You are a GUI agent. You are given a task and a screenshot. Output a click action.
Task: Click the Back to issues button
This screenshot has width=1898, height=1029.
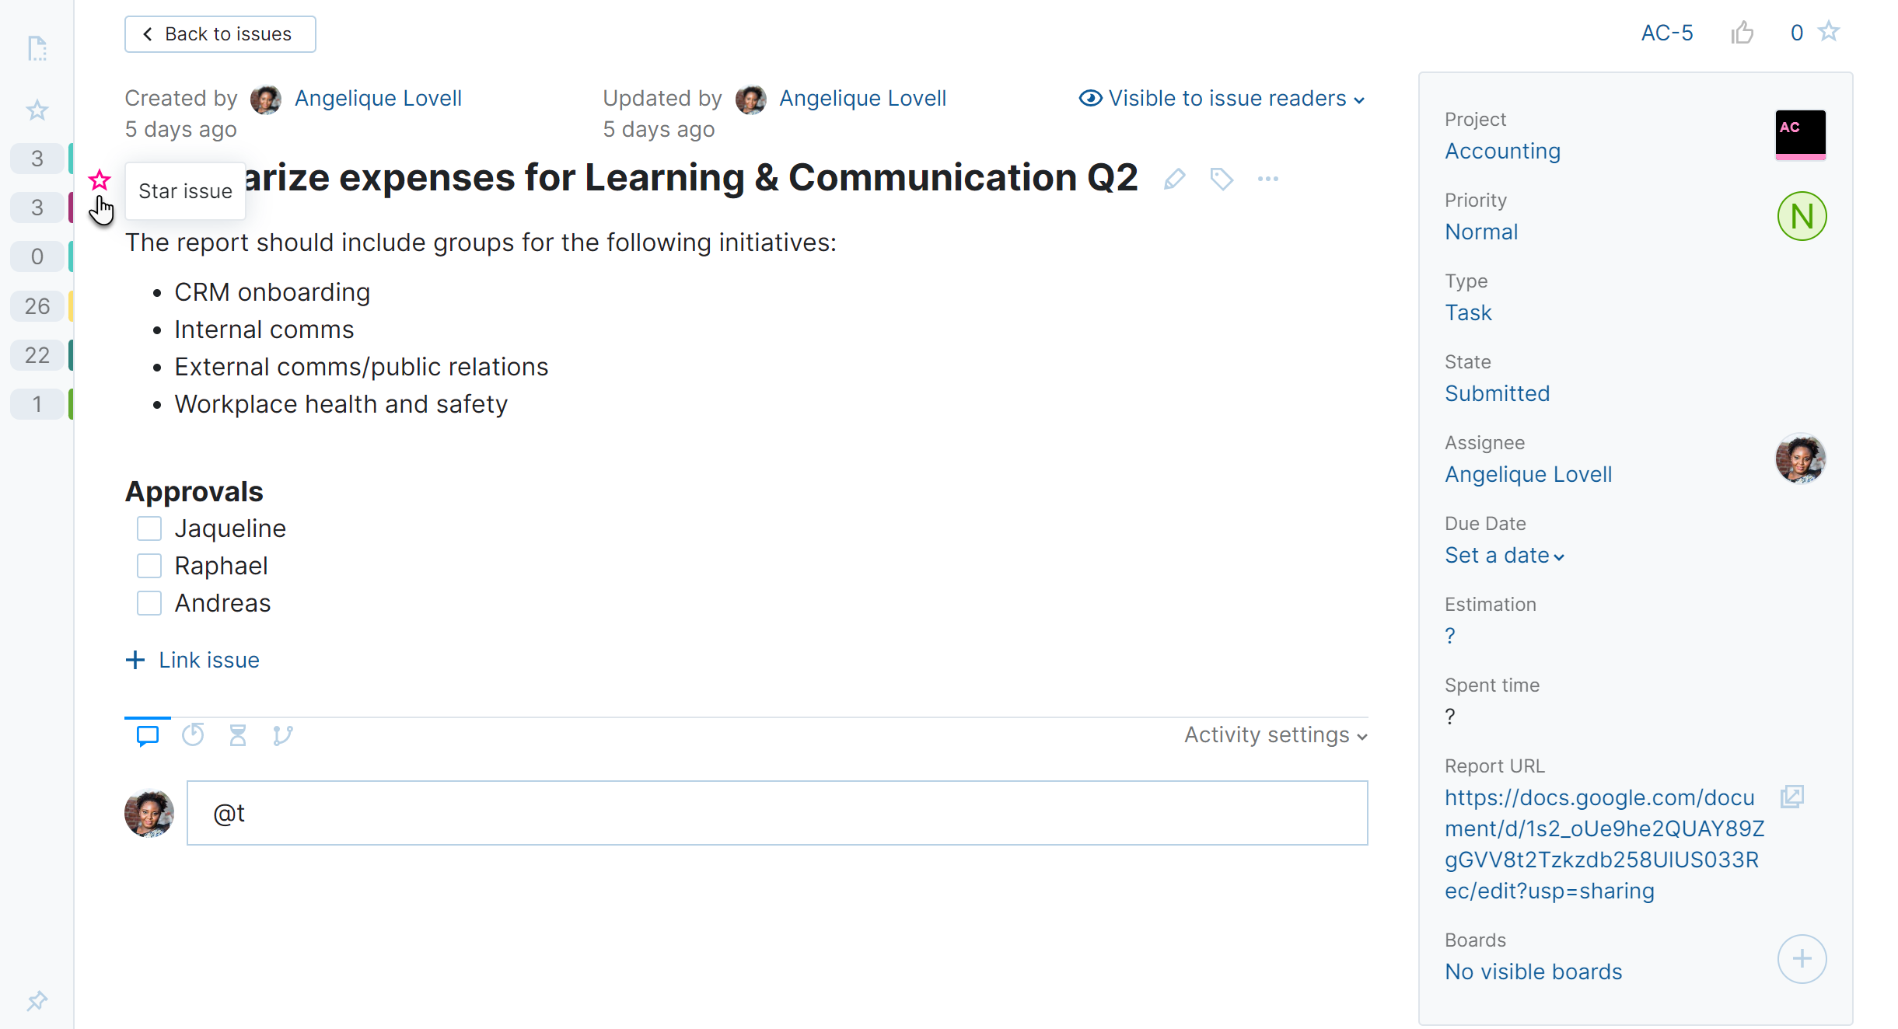click(220, 34)
